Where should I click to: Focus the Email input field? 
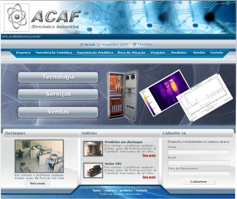pyautogui.click(x=199, y=163)
